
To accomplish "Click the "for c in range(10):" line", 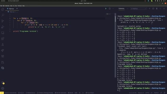I will coord(30,23).
